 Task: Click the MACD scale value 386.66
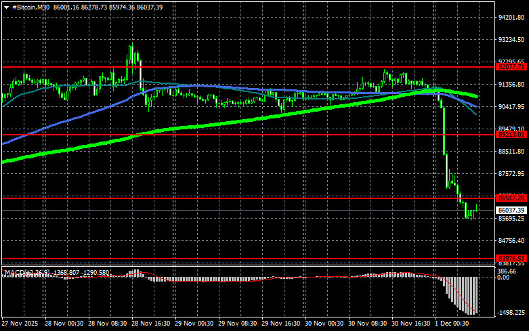(x=507, y=271)
